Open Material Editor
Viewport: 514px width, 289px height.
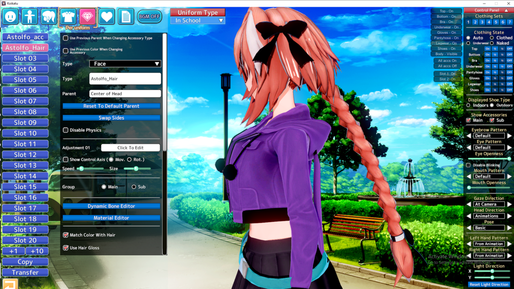(111, 218)
